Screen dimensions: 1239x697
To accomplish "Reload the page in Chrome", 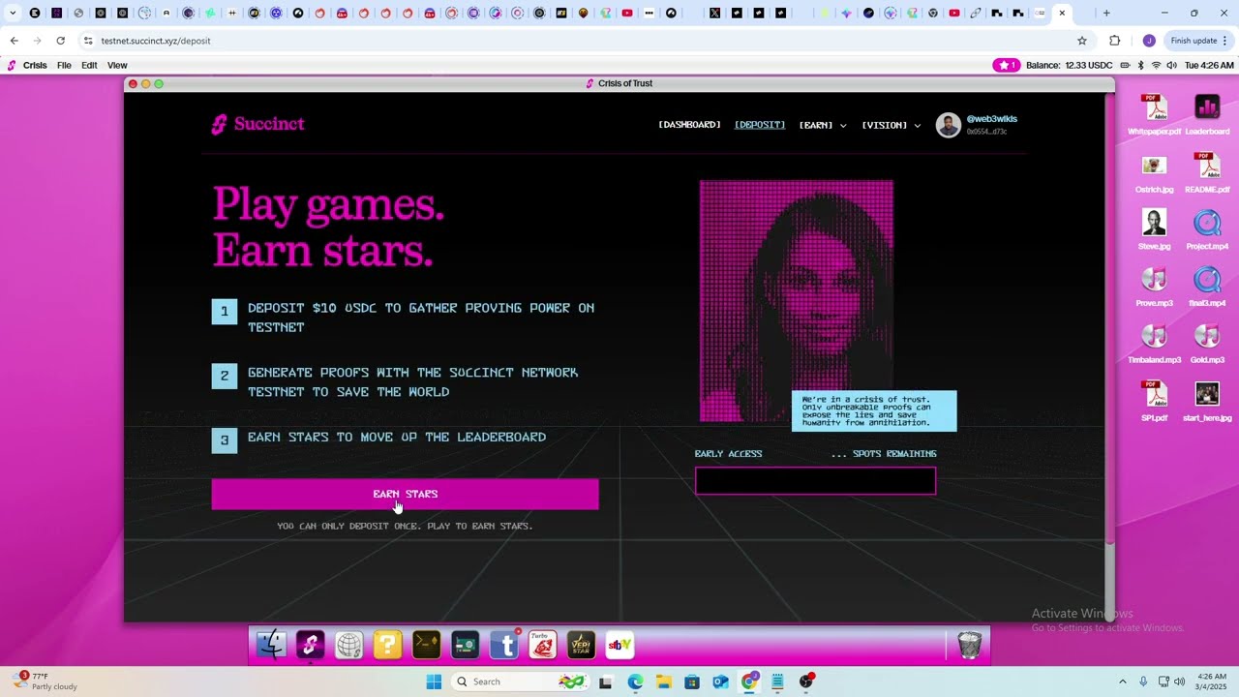I will (x=60, y=41).
